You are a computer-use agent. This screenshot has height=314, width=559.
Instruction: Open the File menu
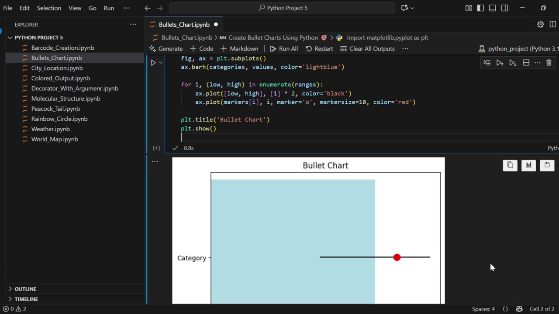click(7, 8)
